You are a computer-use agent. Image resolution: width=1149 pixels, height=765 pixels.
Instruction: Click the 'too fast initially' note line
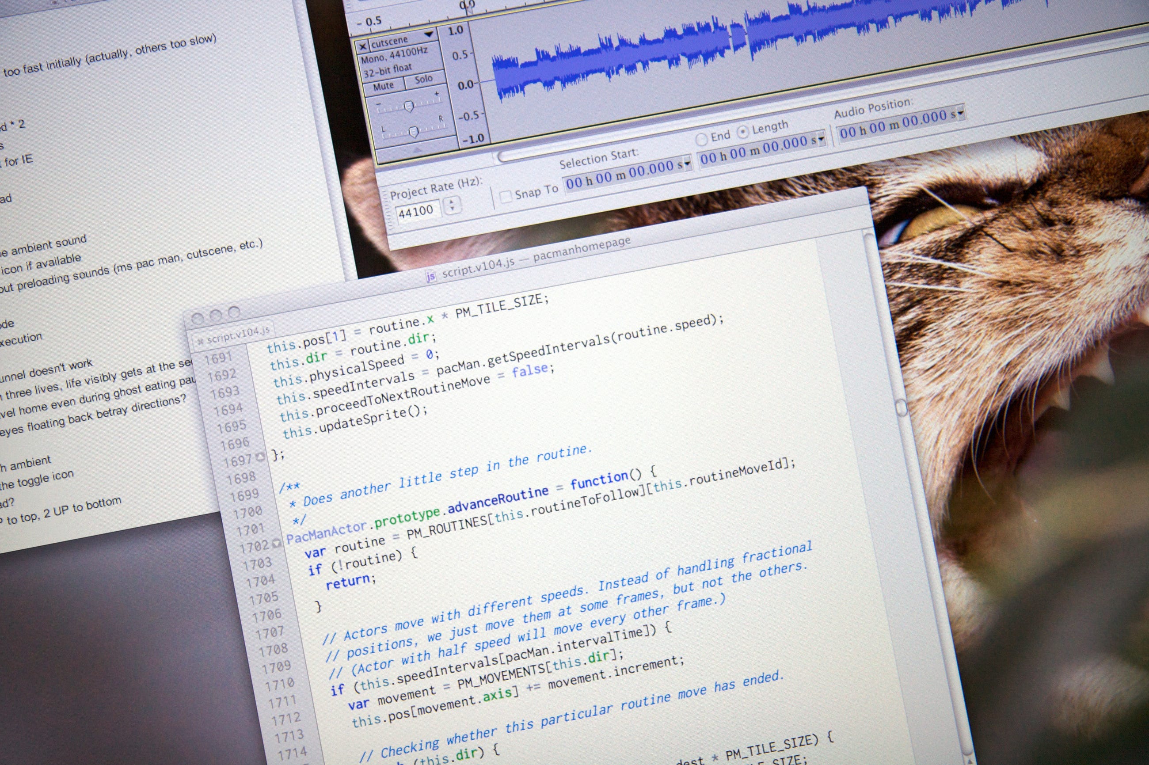pyautogui.click(x=42, y=67)
